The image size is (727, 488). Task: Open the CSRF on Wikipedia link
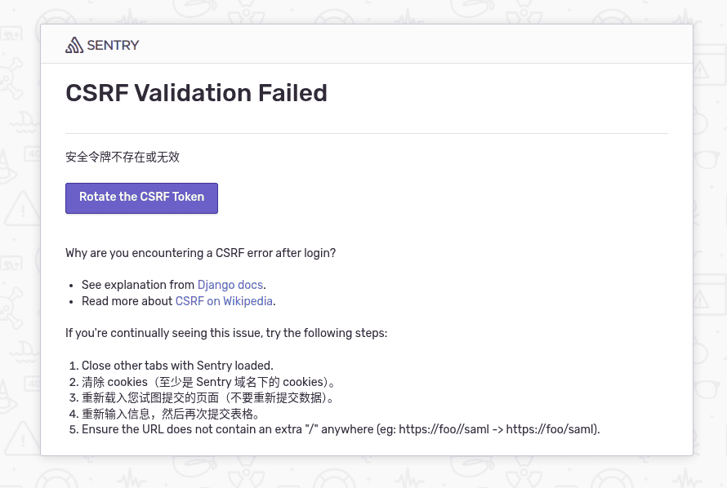click(x=224, y=301)
